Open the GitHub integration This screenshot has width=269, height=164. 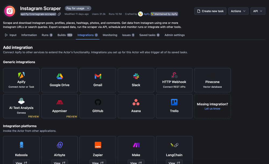(98, 106)
